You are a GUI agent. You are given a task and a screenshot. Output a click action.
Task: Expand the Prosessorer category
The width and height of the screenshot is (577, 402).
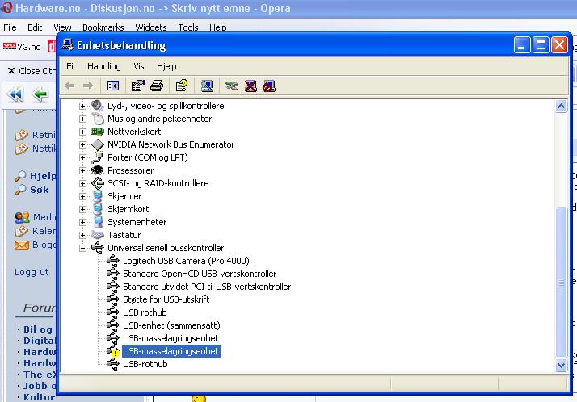coord(82,170)
